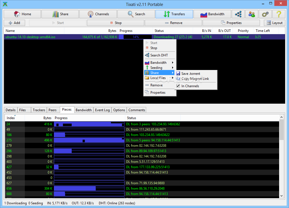Click the 1 Downloading status bar text
289x208 pixels.
click(x=16, y=203)
